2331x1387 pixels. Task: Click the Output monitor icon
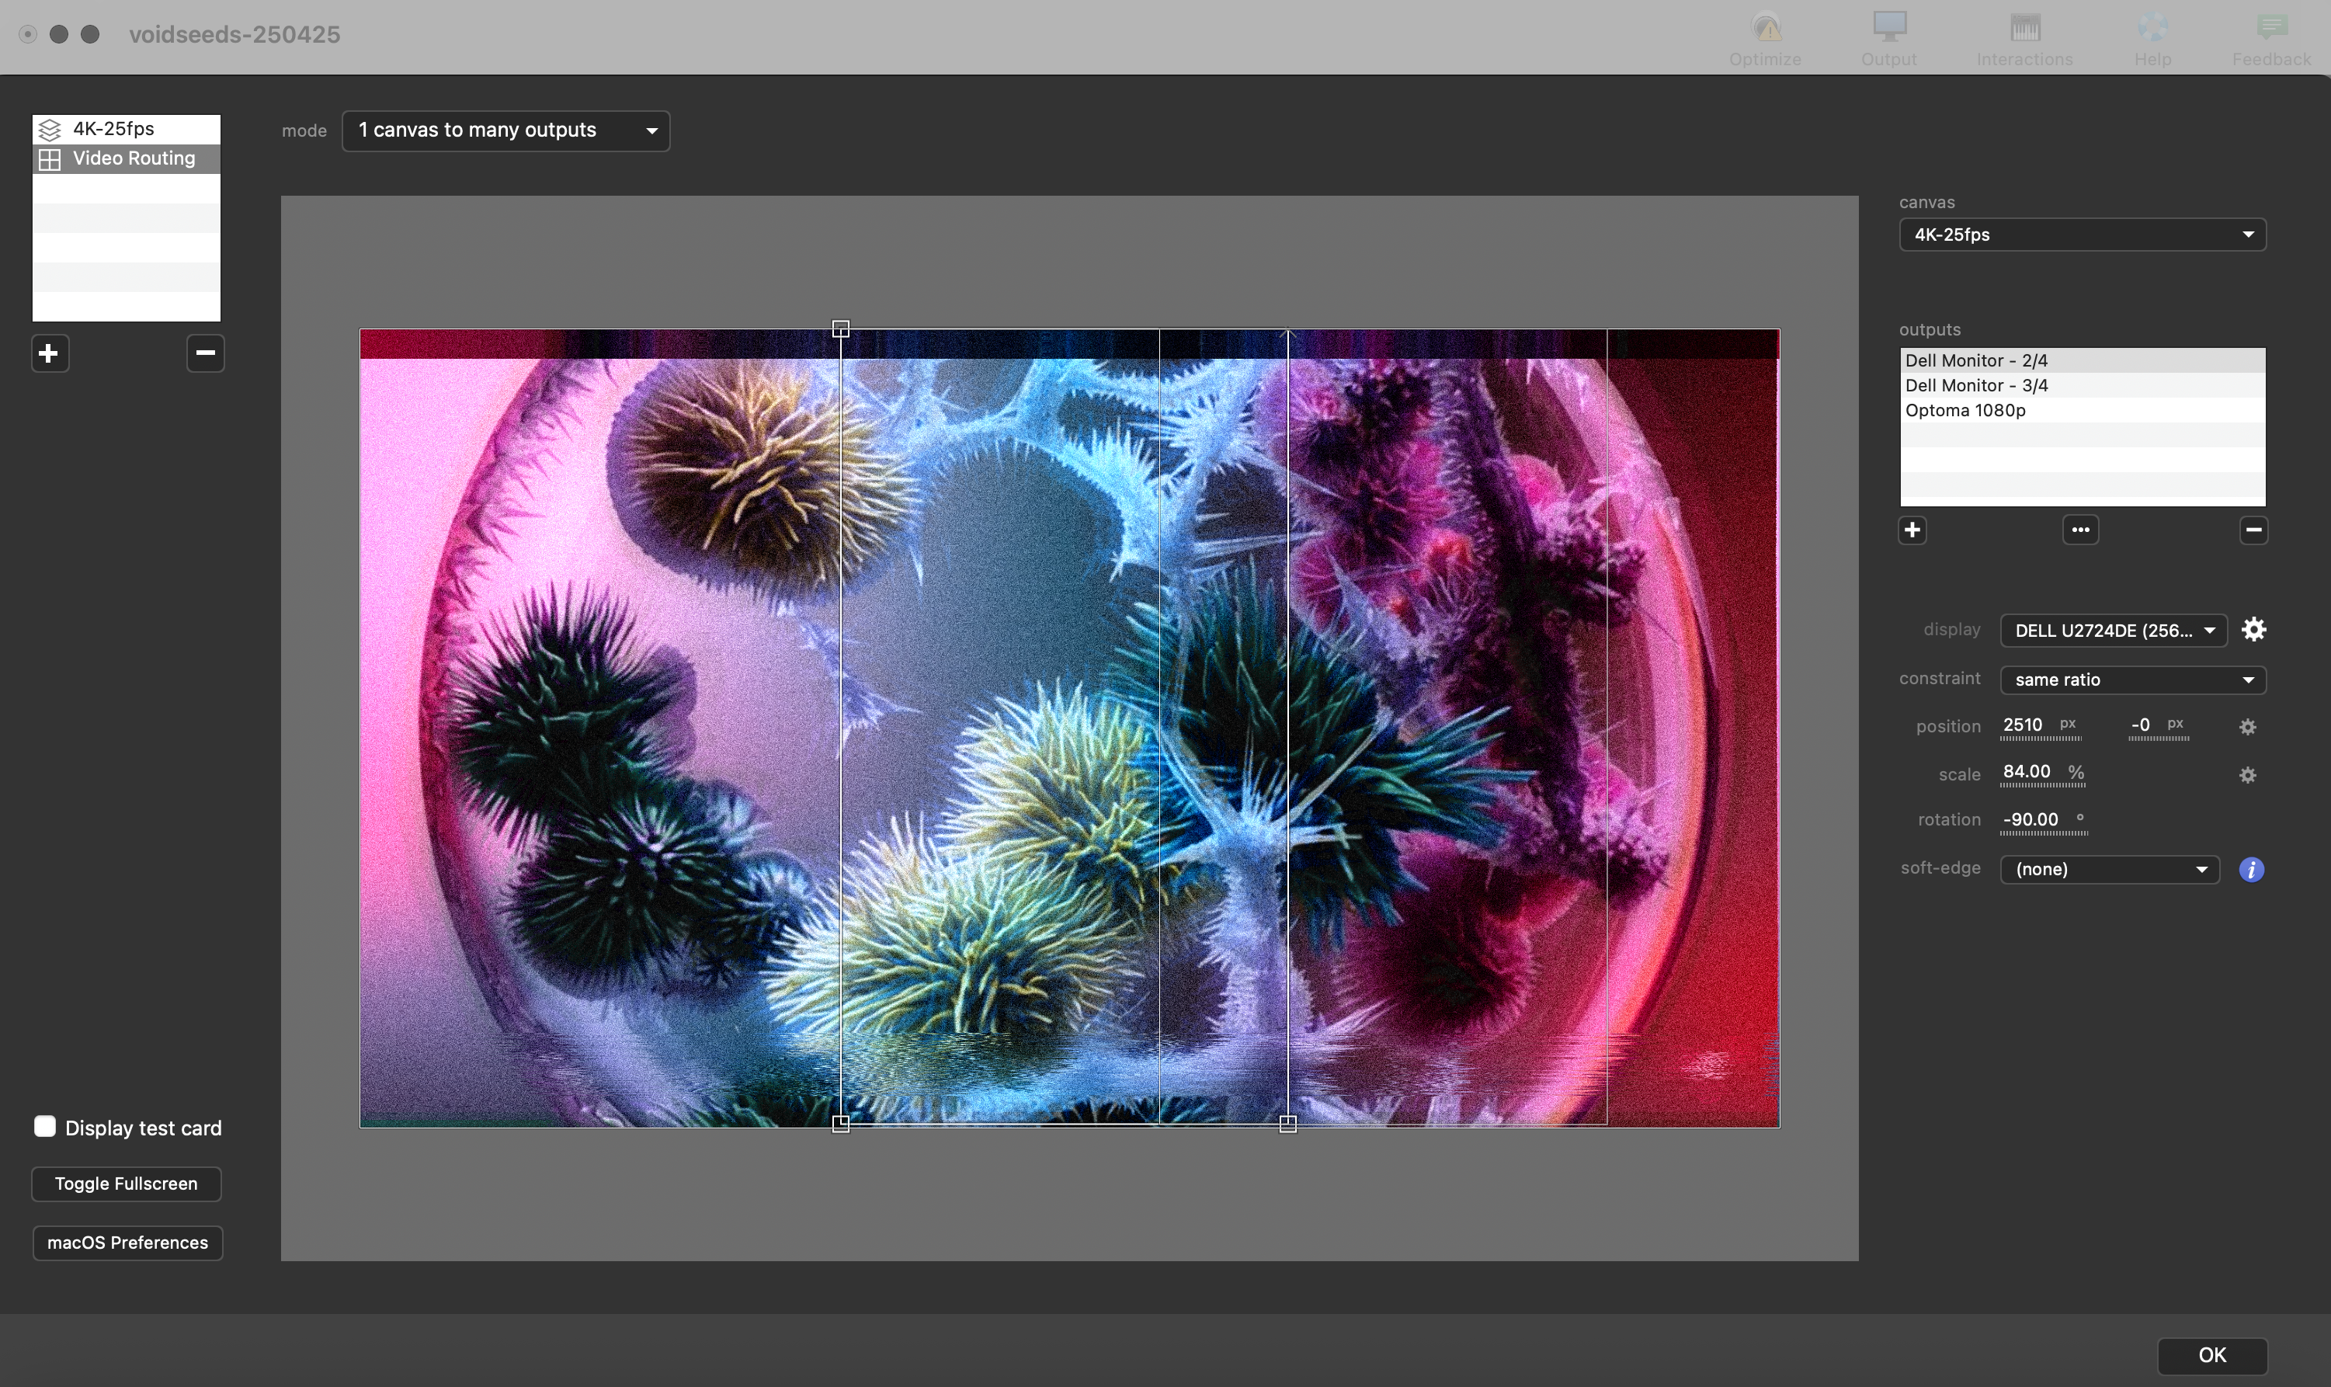coord(1888,29)
